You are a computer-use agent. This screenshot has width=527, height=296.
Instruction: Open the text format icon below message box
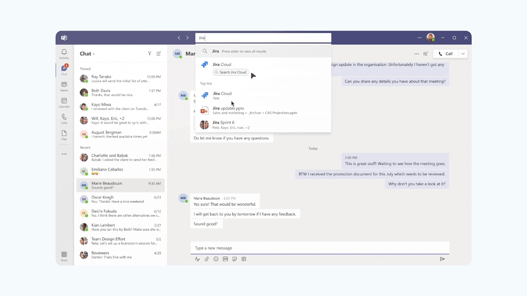click(x=197, y=259)
